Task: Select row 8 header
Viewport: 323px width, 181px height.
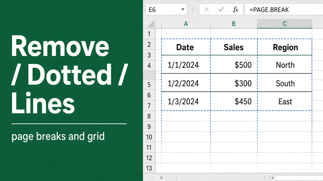Action: click(149, 116)
